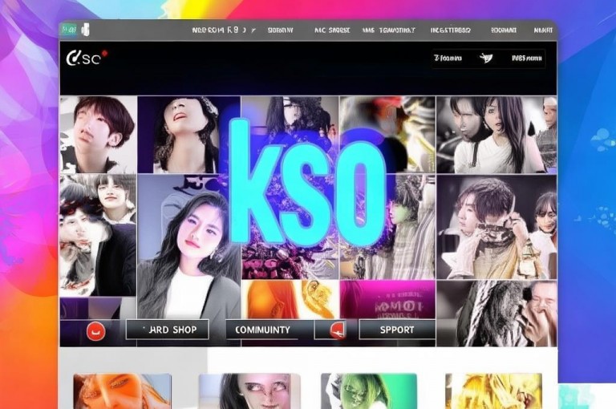This screenshot has height=409, width=616.
Task: Click the text right of the bird icon
Action: point(527,59)
